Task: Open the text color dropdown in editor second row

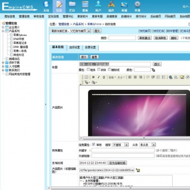Action: 87,82
